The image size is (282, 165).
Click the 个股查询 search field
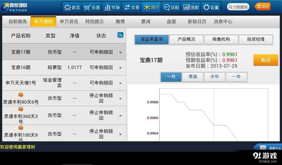coord(238,6)
